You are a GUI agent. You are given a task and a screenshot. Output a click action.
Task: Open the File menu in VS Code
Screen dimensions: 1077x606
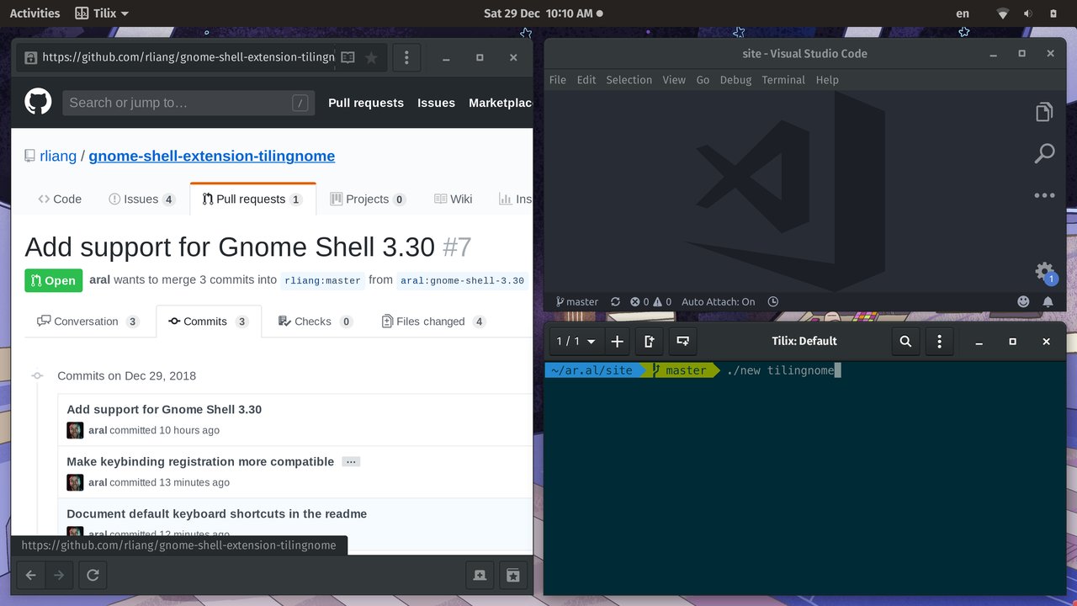tap(558, 80)
